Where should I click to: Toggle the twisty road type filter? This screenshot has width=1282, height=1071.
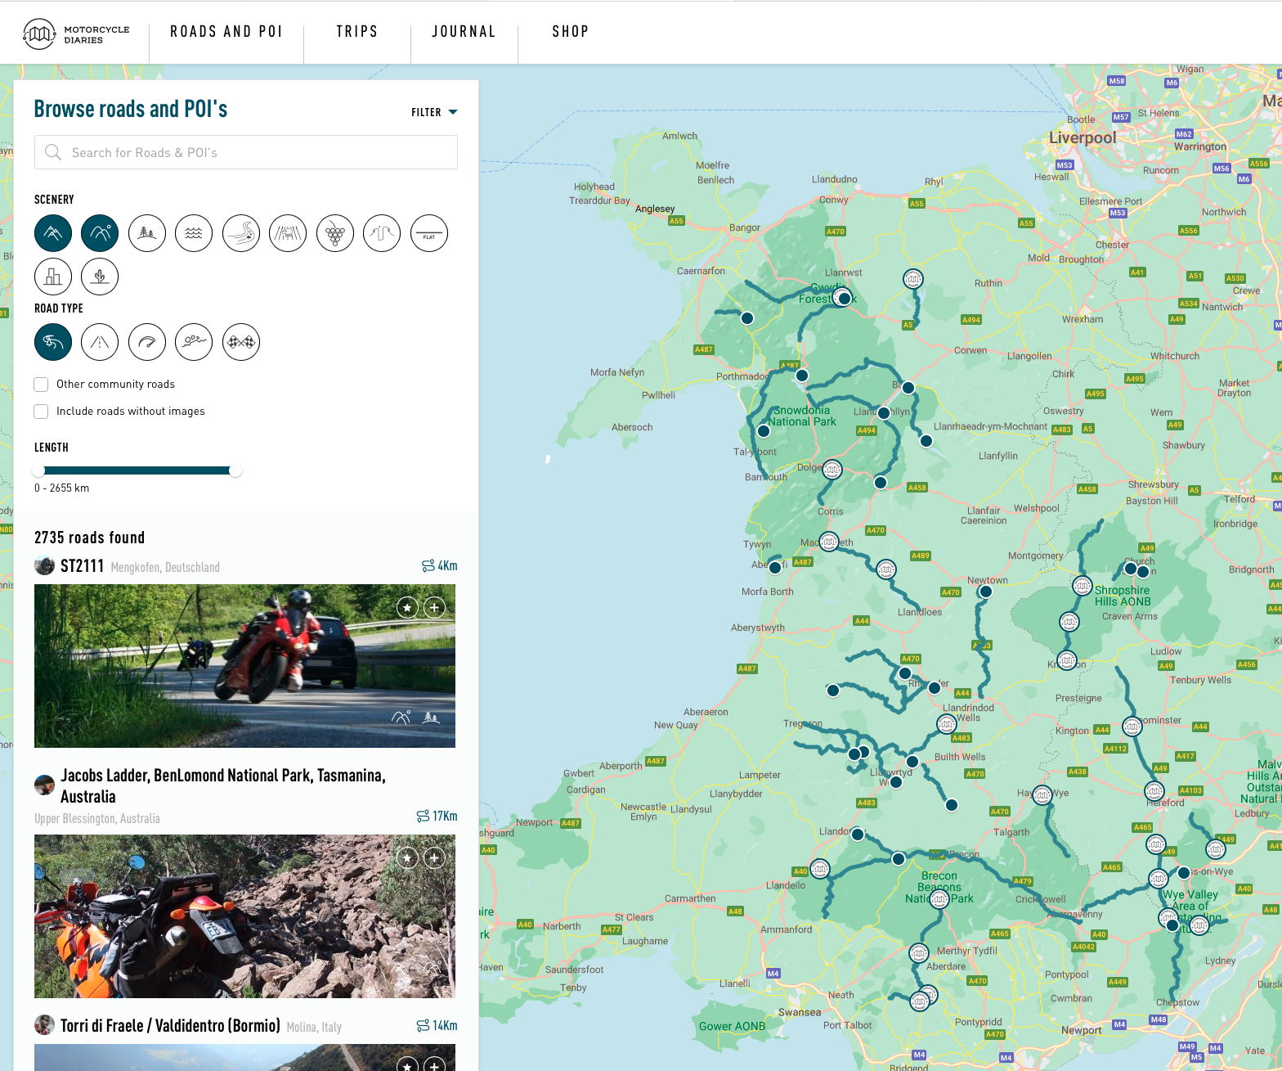(53, 342)
